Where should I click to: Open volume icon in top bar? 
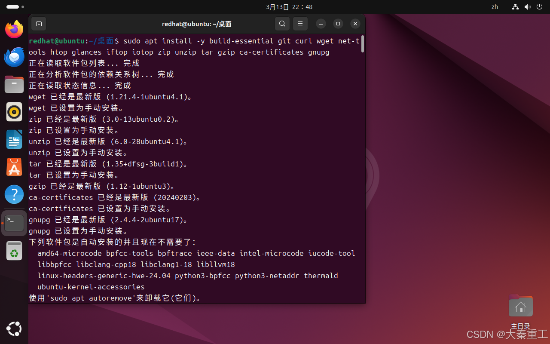click(x=527, y=7)
